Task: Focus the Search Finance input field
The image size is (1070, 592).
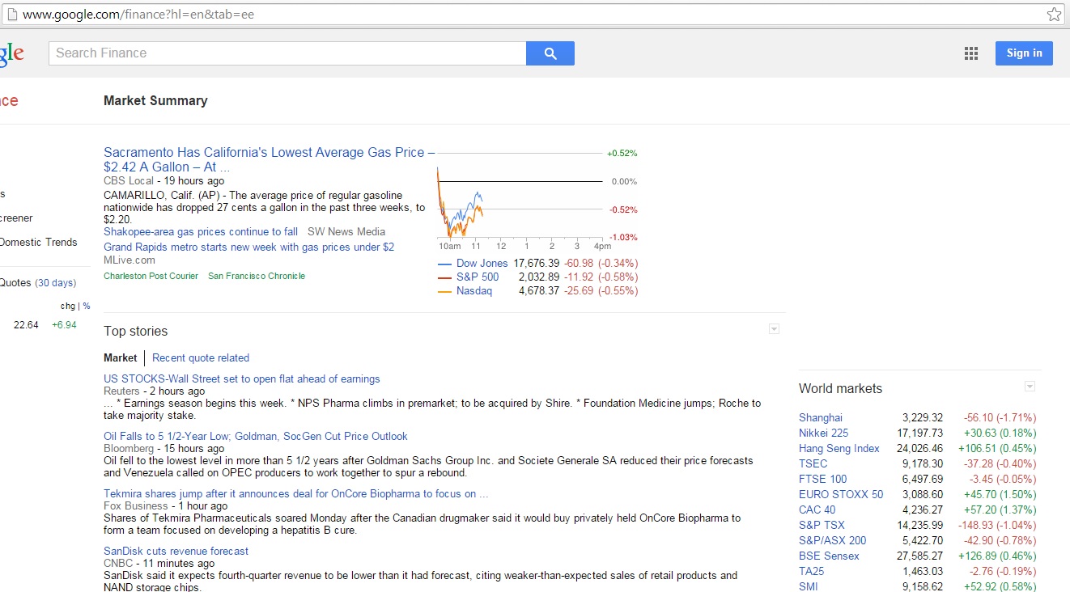Action: click(287, 53)
